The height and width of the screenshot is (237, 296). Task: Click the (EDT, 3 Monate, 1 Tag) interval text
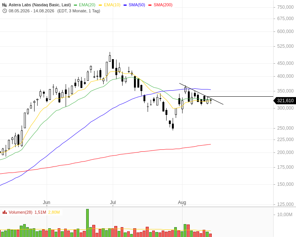coord(79,11)
